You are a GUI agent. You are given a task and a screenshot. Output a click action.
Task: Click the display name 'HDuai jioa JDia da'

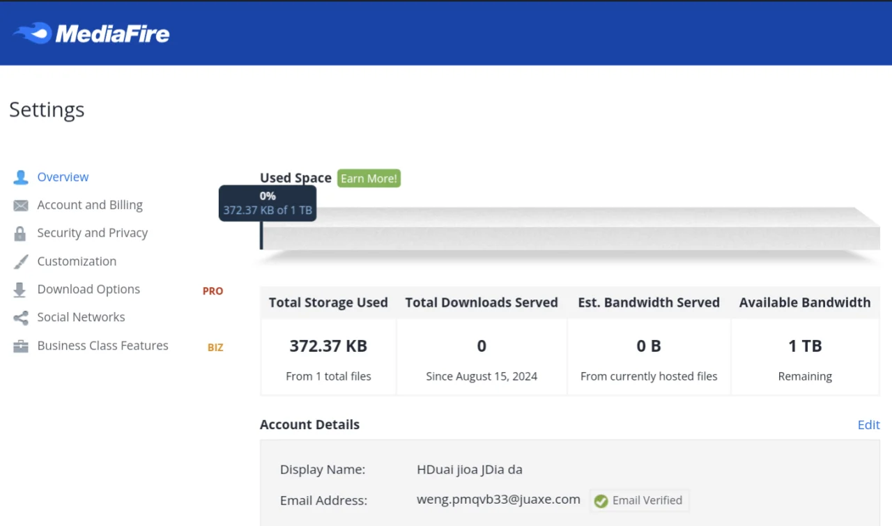tap(470, 470)
